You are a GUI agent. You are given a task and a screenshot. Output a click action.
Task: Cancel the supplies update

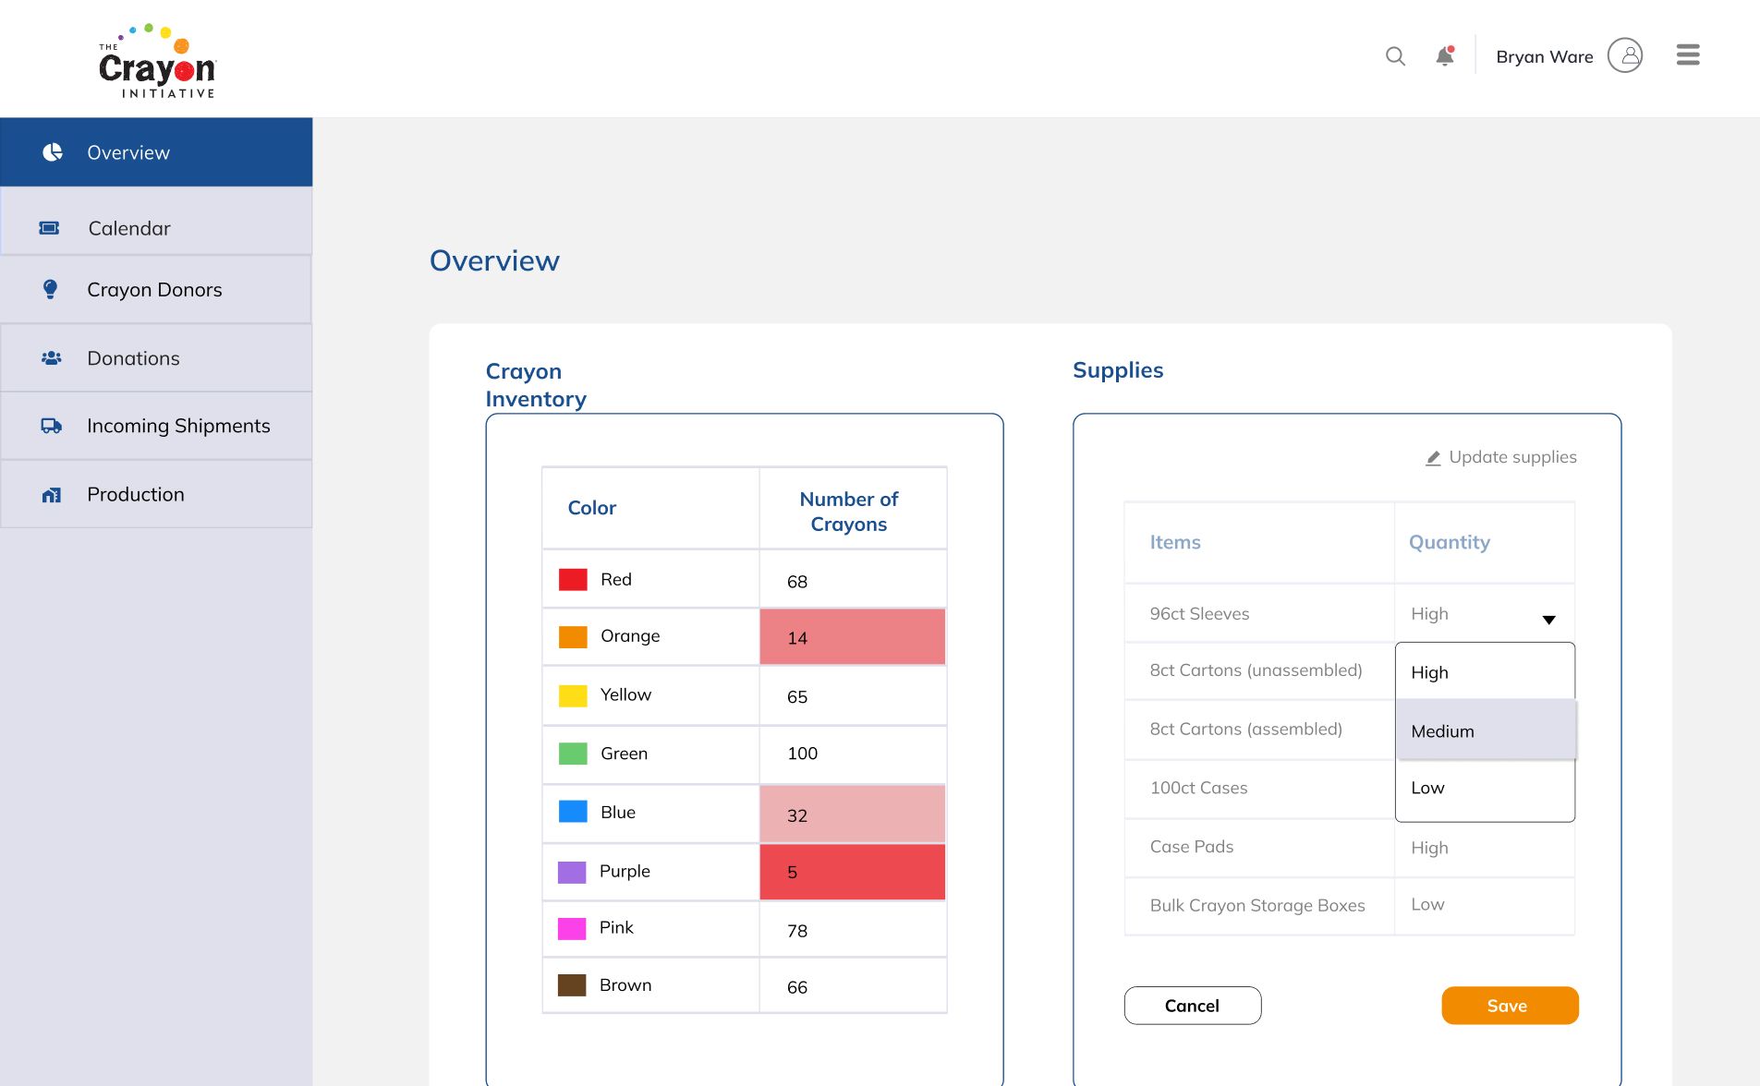coord(1192,1006)
